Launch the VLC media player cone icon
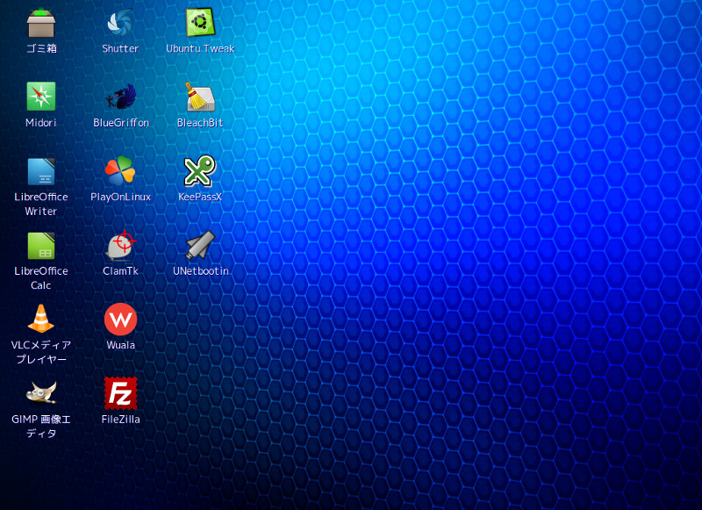The width and height of the screenshot is (702, 510). (x=40, y=319)
